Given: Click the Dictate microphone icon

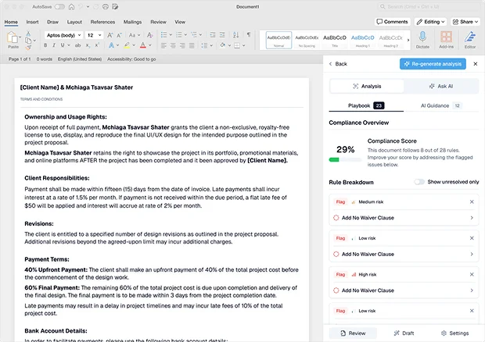Looking at the screenshot, I should pyautogui.click(x=422, y=37).
